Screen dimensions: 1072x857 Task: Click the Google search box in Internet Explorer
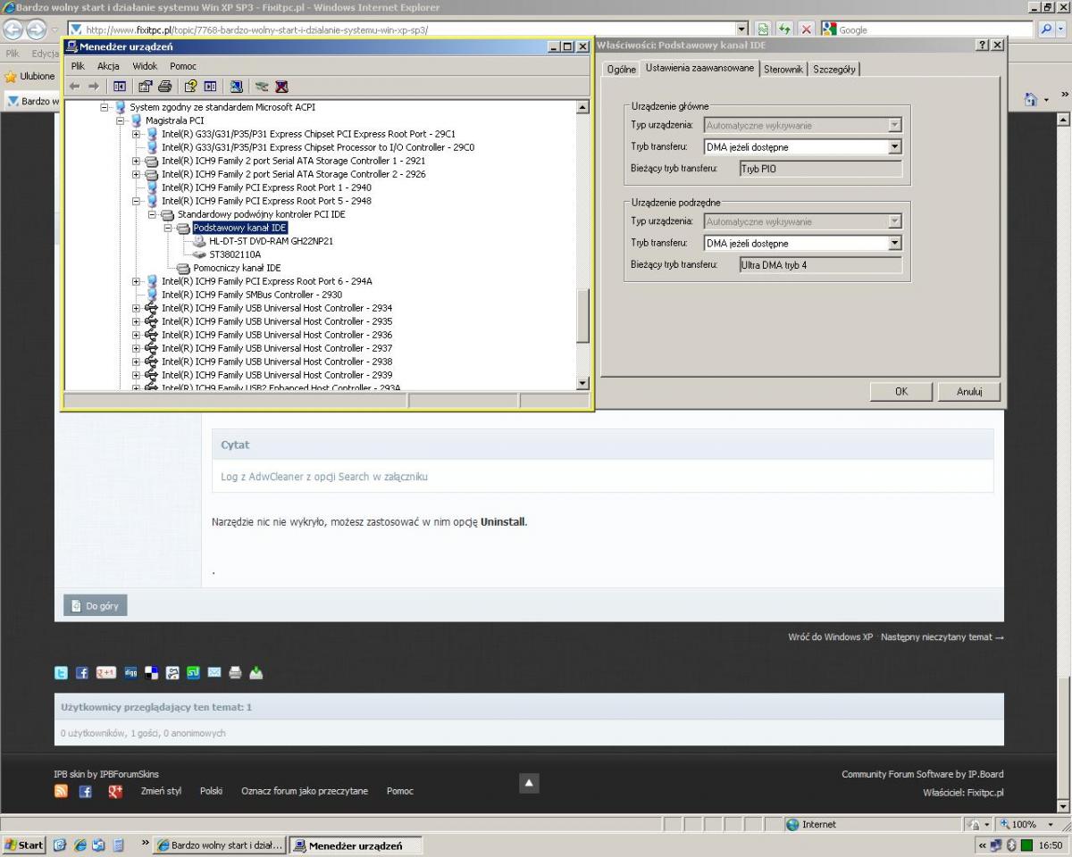click(925, 29)
